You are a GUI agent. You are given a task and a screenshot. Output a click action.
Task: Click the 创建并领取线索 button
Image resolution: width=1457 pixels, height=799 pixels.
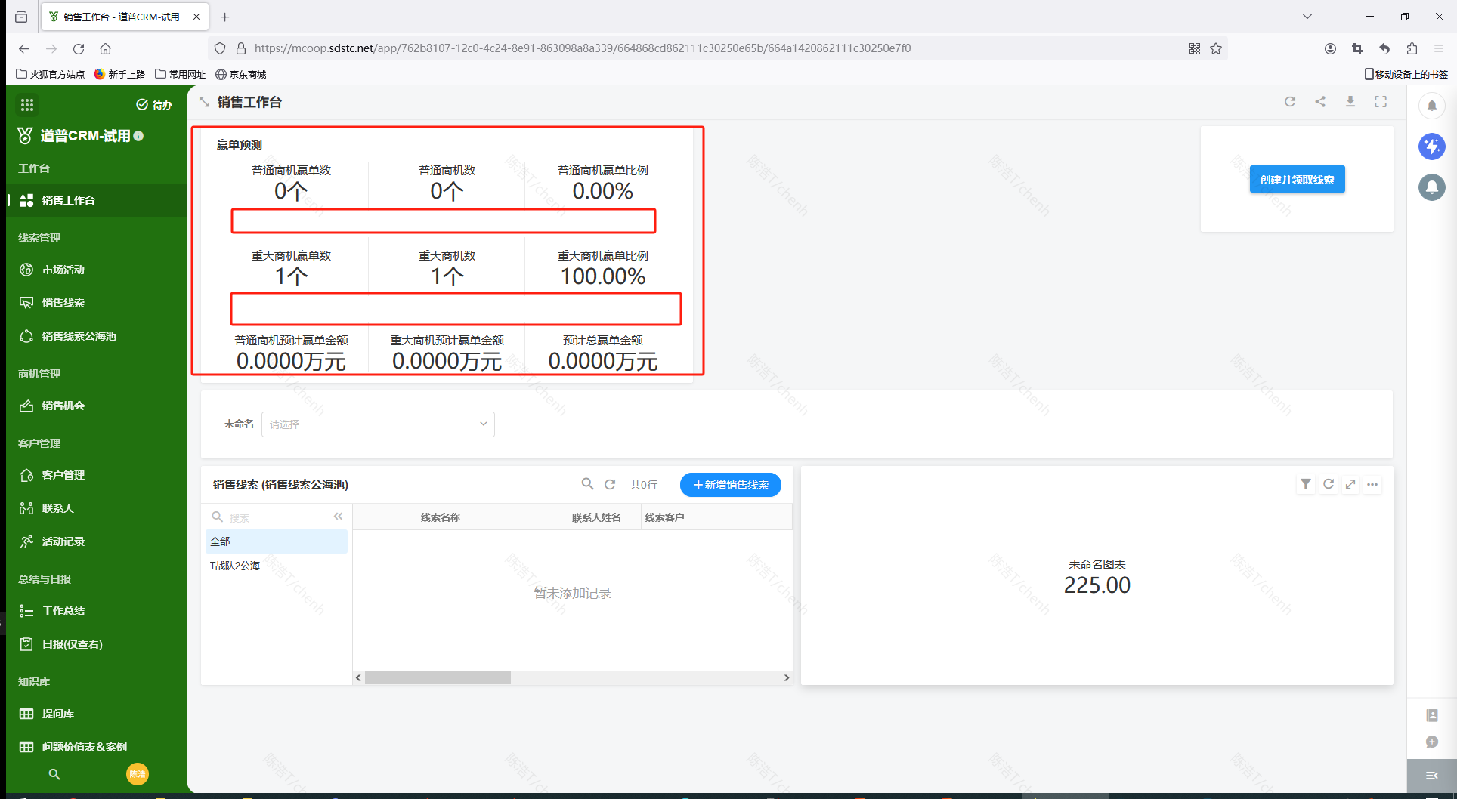point(1297,180)
